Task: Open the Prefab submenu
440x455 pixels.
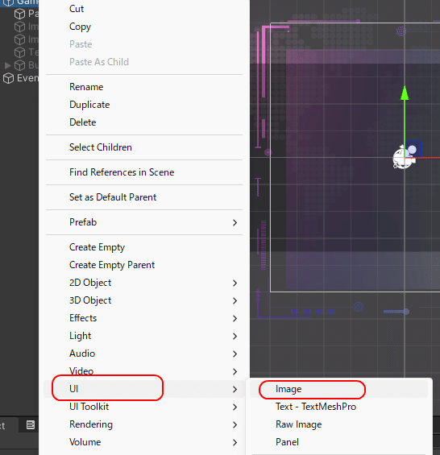Action: [x=144, y=222]
